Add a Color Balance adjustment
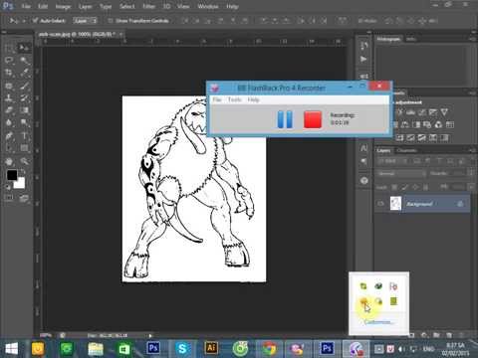478x358 pixels. point(405,124)
